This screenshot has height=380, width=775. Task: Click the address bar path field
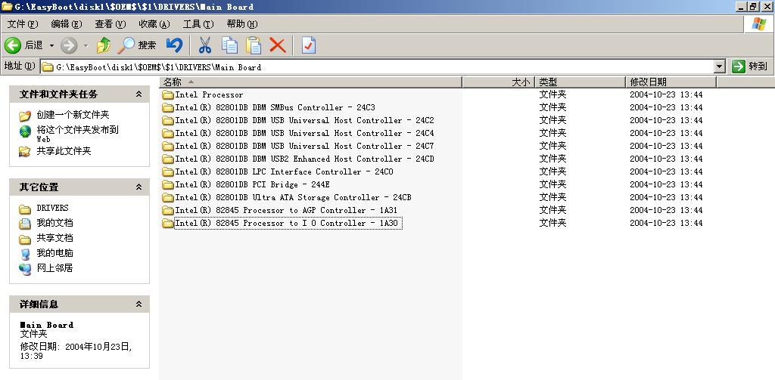coord(377,66)
